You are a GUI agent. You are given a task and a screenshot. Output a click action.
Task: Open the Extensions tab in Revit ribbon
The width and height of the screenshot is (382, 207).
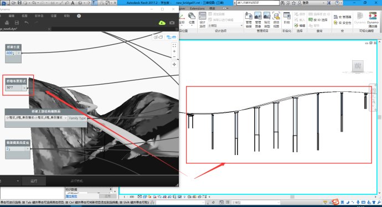coord(197,8)
